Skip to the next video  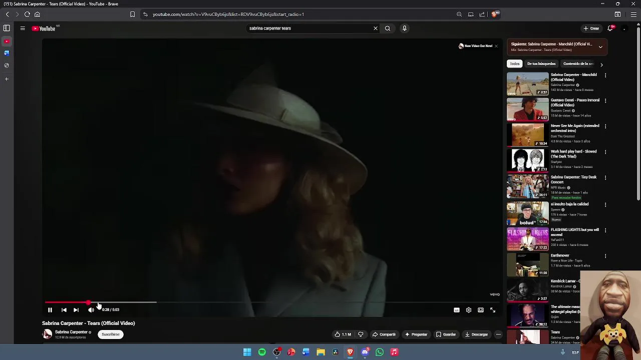76,310
